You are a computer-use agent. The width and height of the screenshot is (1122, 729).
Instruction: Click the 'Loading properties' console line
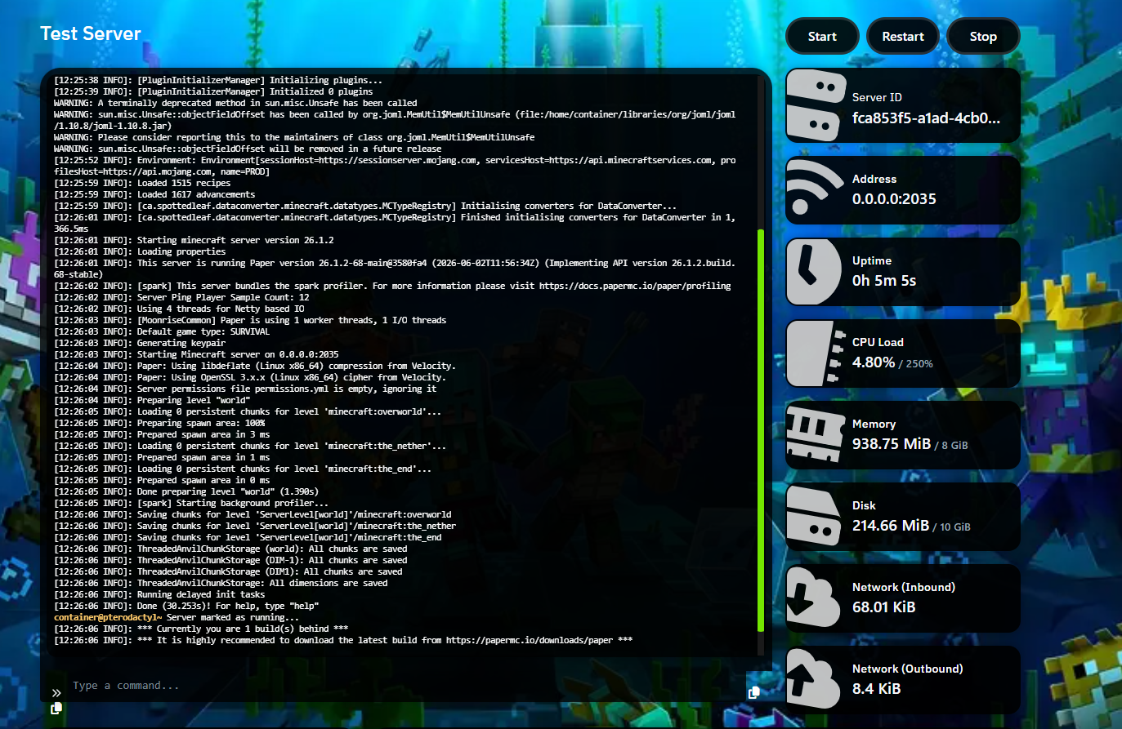pos(140,251)
